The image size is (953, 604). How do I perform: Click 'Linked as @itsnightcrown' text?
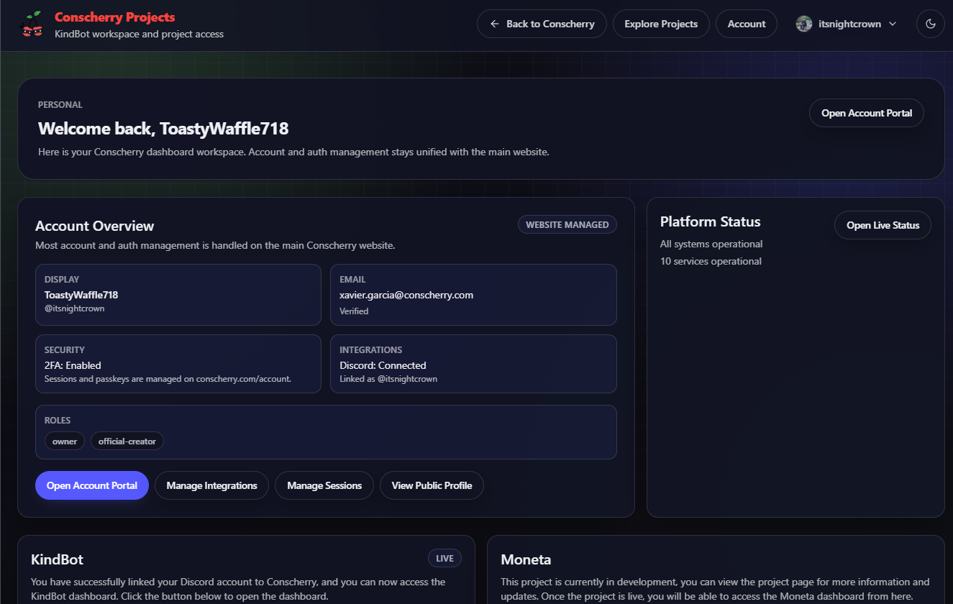[388, 379]
